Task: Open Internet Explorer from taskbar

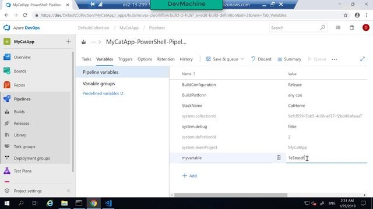Action: pyautogui.click(x=50, y=203)
